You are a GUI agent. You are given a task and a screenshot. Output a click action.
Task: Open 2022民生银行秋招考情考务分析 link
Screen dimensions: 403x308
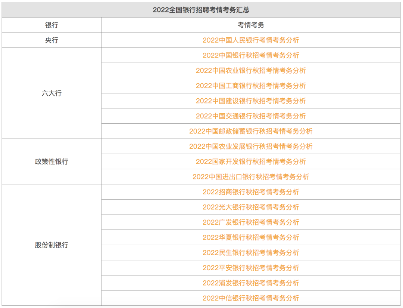pyautogui.click(x=251, y=253)
